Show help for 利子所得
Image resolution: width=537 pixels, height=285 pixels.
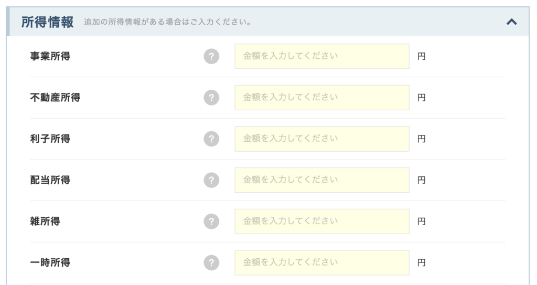click(211, 139)
